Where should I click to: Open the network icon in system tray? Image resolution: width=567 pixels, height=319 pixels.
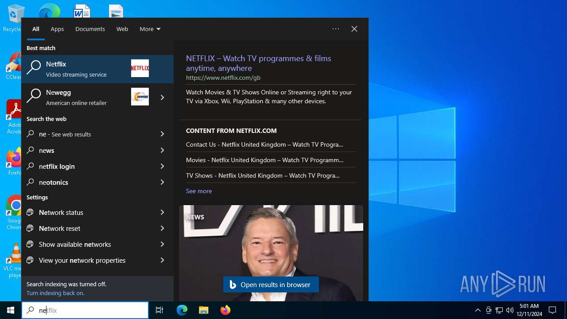click(499, 310)
